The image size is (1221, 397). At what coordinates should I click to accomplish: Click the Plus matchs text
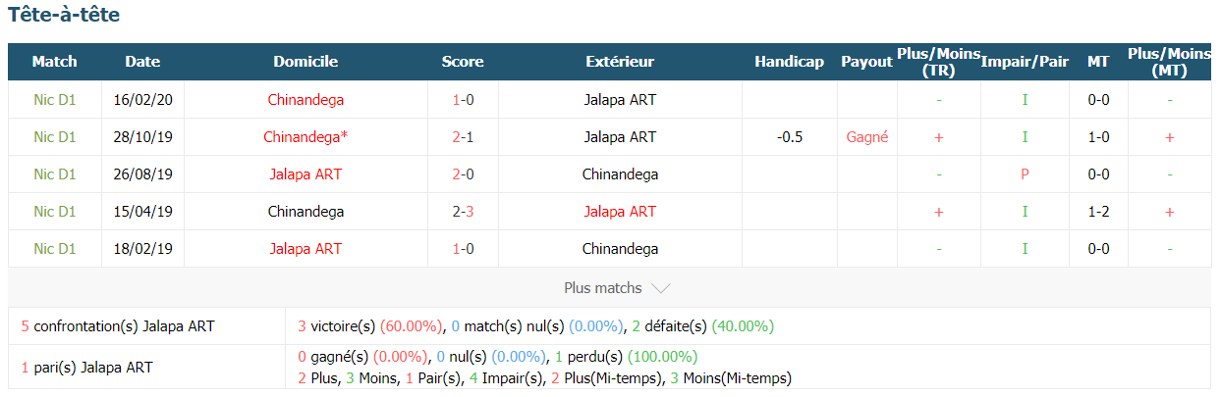[x=603, y=288]
